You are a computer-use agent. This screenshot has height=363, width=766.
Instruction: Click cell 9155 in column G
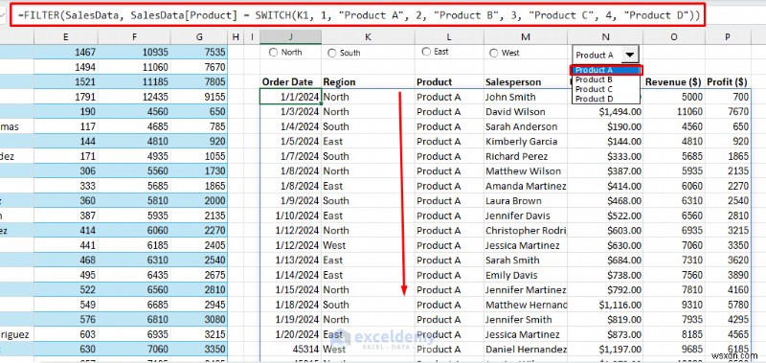[x=199, y=97]
